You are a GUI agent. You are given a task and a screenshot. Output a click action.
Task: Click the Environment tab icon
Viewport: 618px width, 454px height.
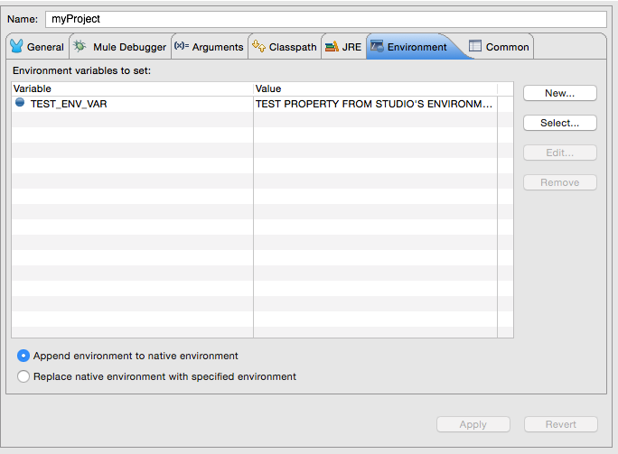[377, 47]
